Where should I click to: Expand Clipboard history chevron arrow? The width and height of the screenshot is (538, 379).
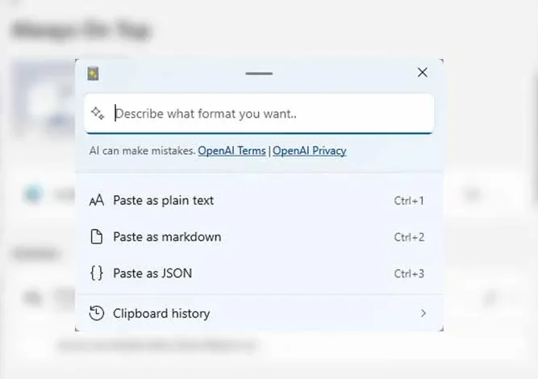pyautogui.click(x=423, y=313)
